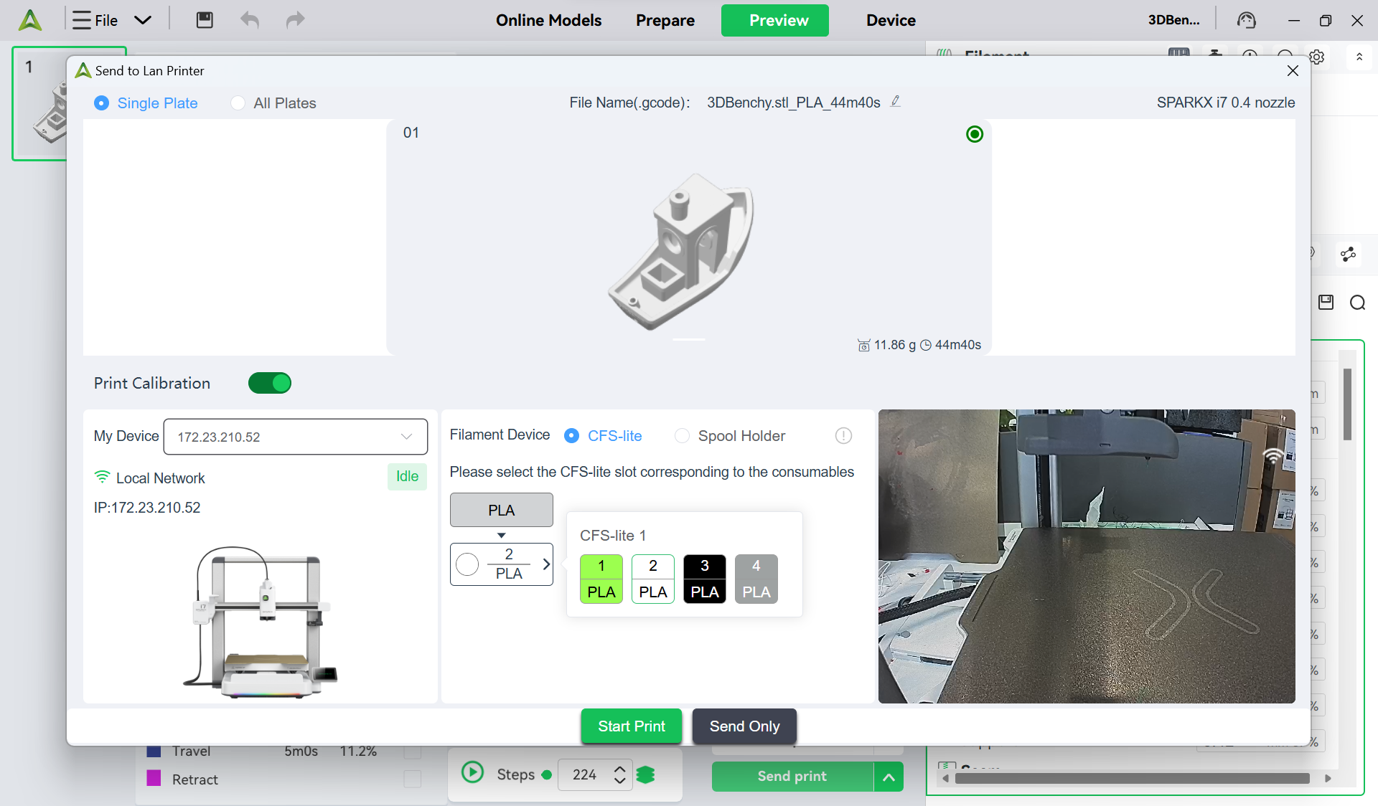
Task: Toggle the Print Calibration switch
Action: (270, 383)
